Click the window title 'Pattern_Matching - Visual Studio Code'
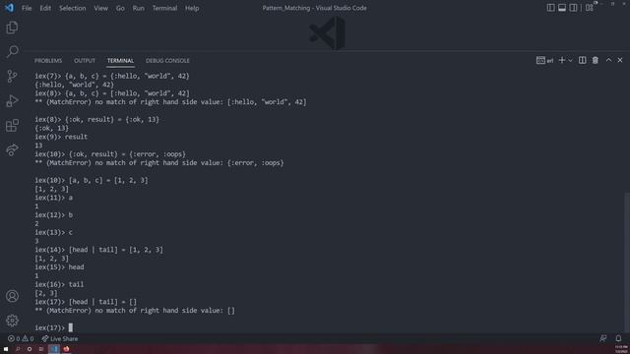630x354 pixels. point(314,8)
